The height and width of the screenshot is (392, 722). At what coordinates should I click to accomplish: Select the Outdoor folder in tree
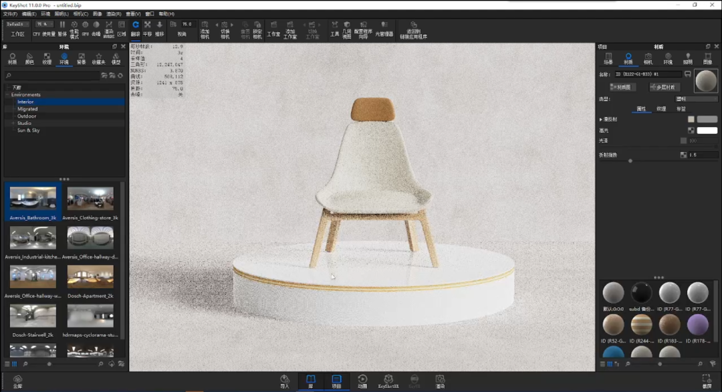tap(27, 116)
